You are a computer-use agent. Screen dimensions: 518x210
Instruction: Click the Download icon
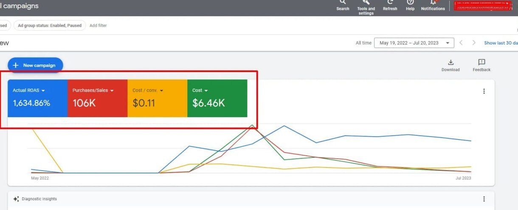[450, 63]
